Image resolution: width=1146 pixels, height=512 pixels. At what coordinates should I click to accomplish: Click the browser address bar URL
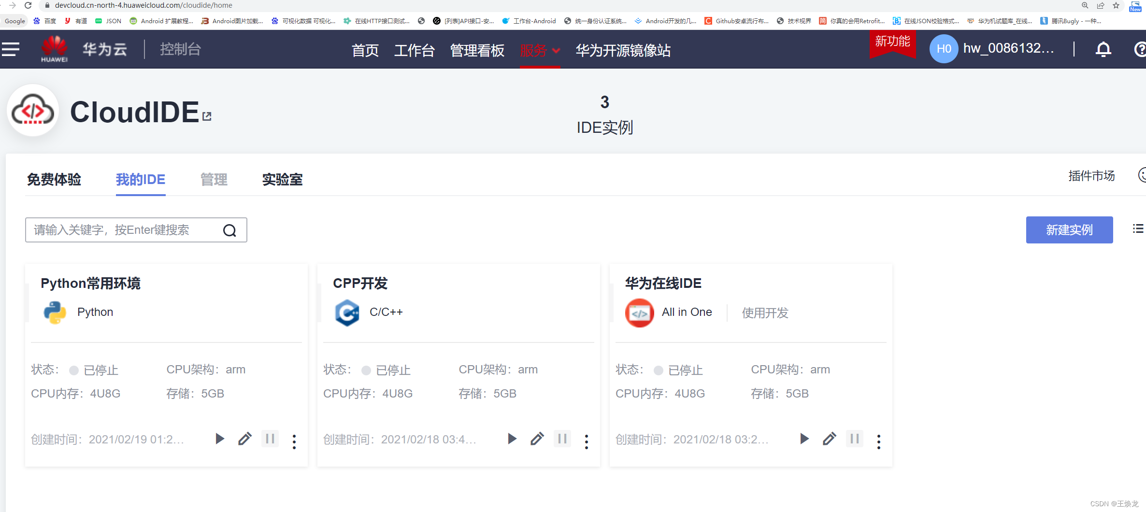(143, 5)
